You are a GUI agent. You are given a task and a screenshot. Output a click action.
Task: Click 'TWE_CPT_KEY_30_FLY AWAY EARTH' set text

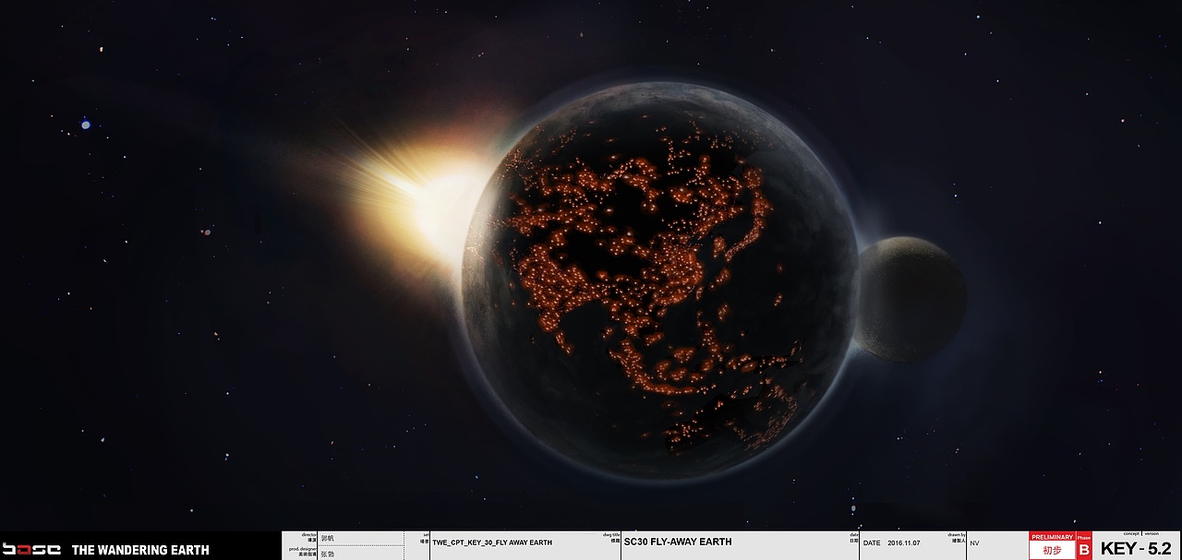(x=492, y=542)
